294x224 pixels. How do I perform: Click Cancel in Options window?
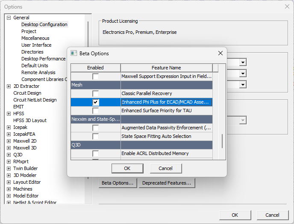click(x=273, y=215)
